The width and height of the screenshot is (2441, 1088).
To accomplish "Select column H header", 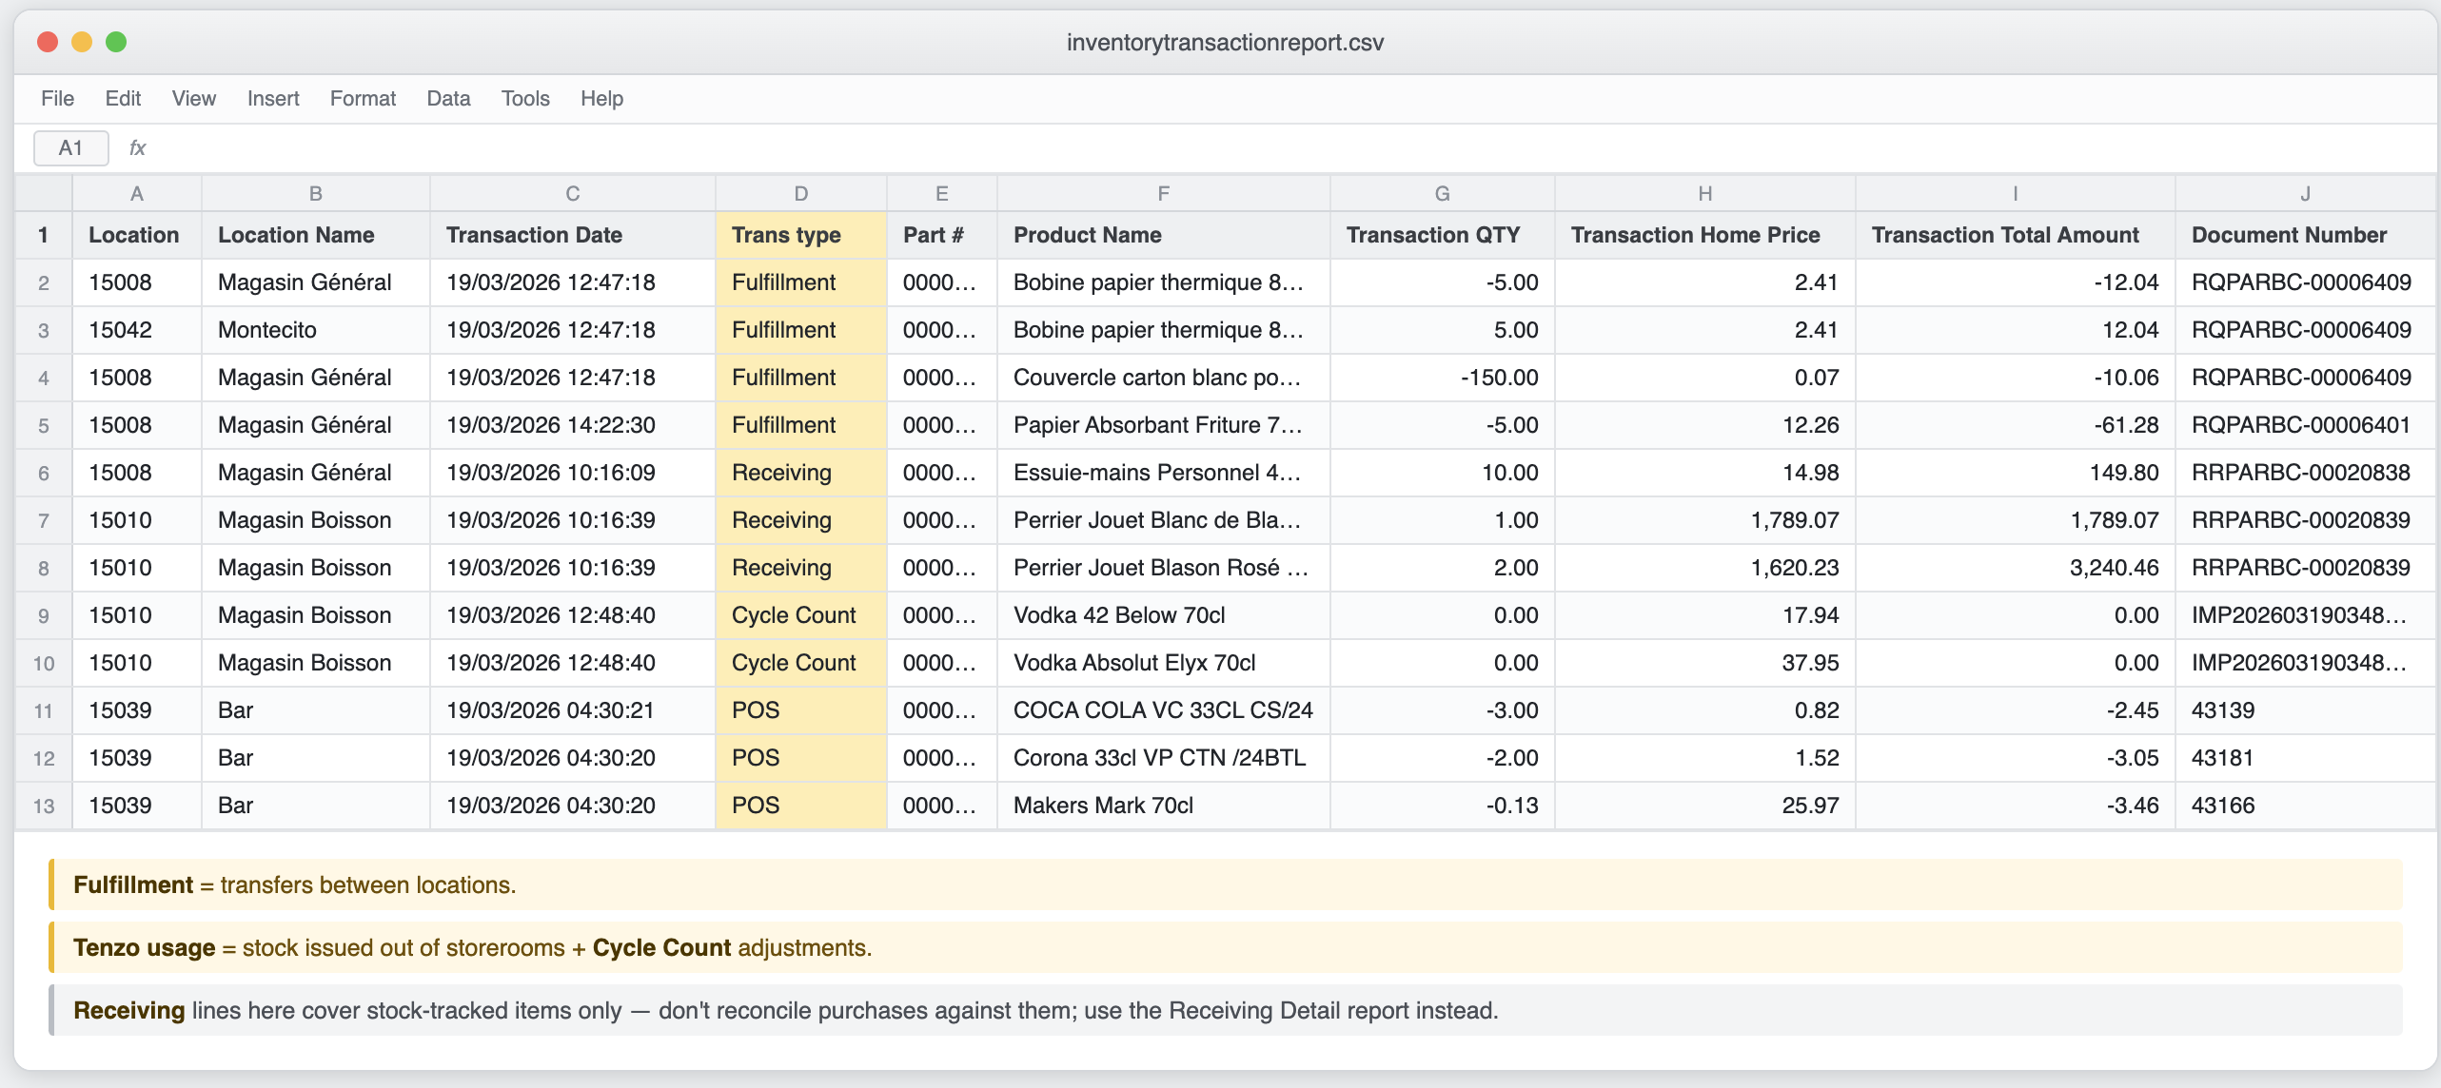I will point(1705,194).
